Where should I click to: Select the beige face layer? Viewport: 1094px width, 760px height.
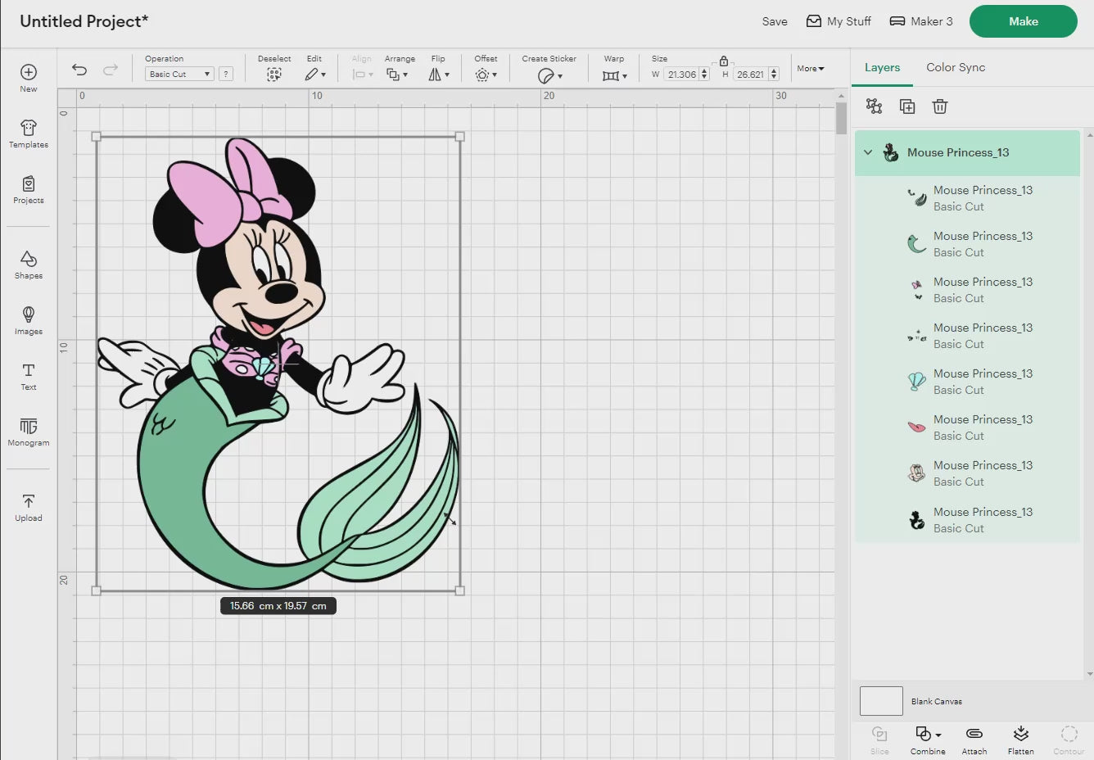[967, 473]
